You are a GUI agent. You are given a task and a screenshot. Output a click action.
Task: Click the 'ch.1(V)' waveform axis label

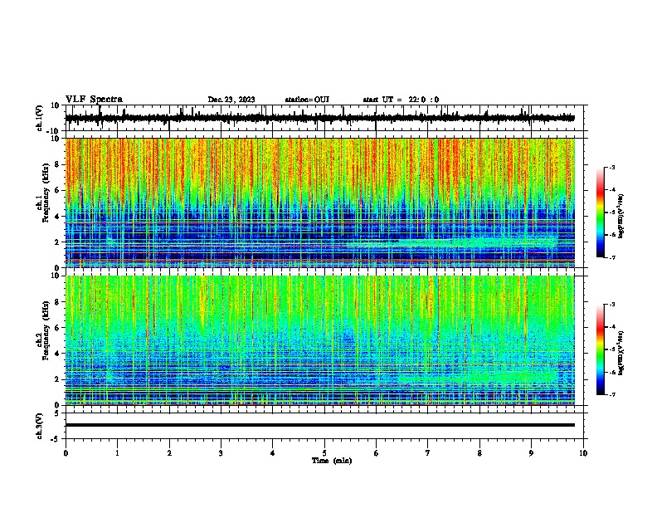[40, 118]
